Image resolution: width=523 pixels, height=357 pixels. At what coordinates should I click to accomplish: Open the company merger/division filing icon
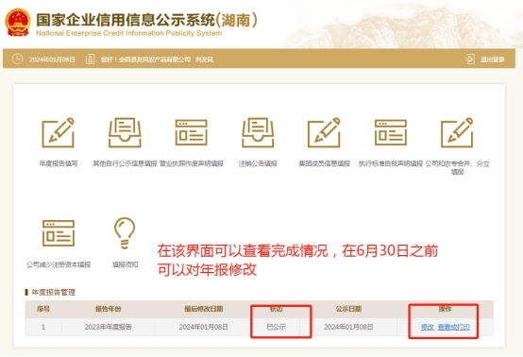[457, 132]
